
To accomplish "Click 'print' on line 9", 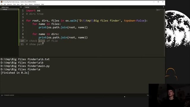I will coord(43,37).
